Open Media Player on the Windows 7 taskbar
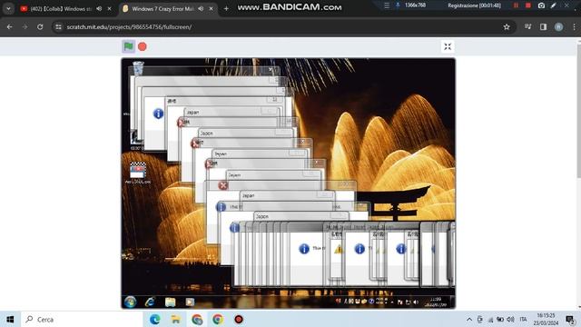 [190, 302]
